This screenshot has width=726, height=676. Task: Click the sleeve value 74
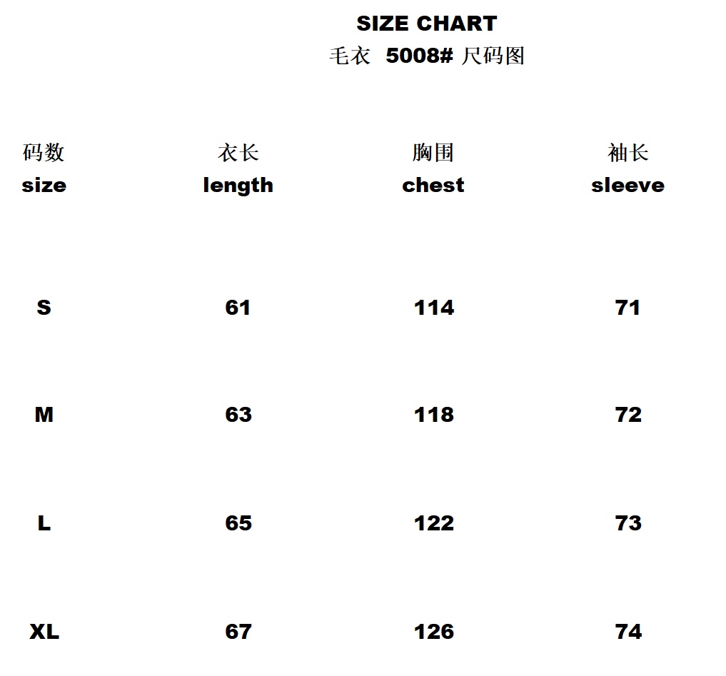coord(627,632)
